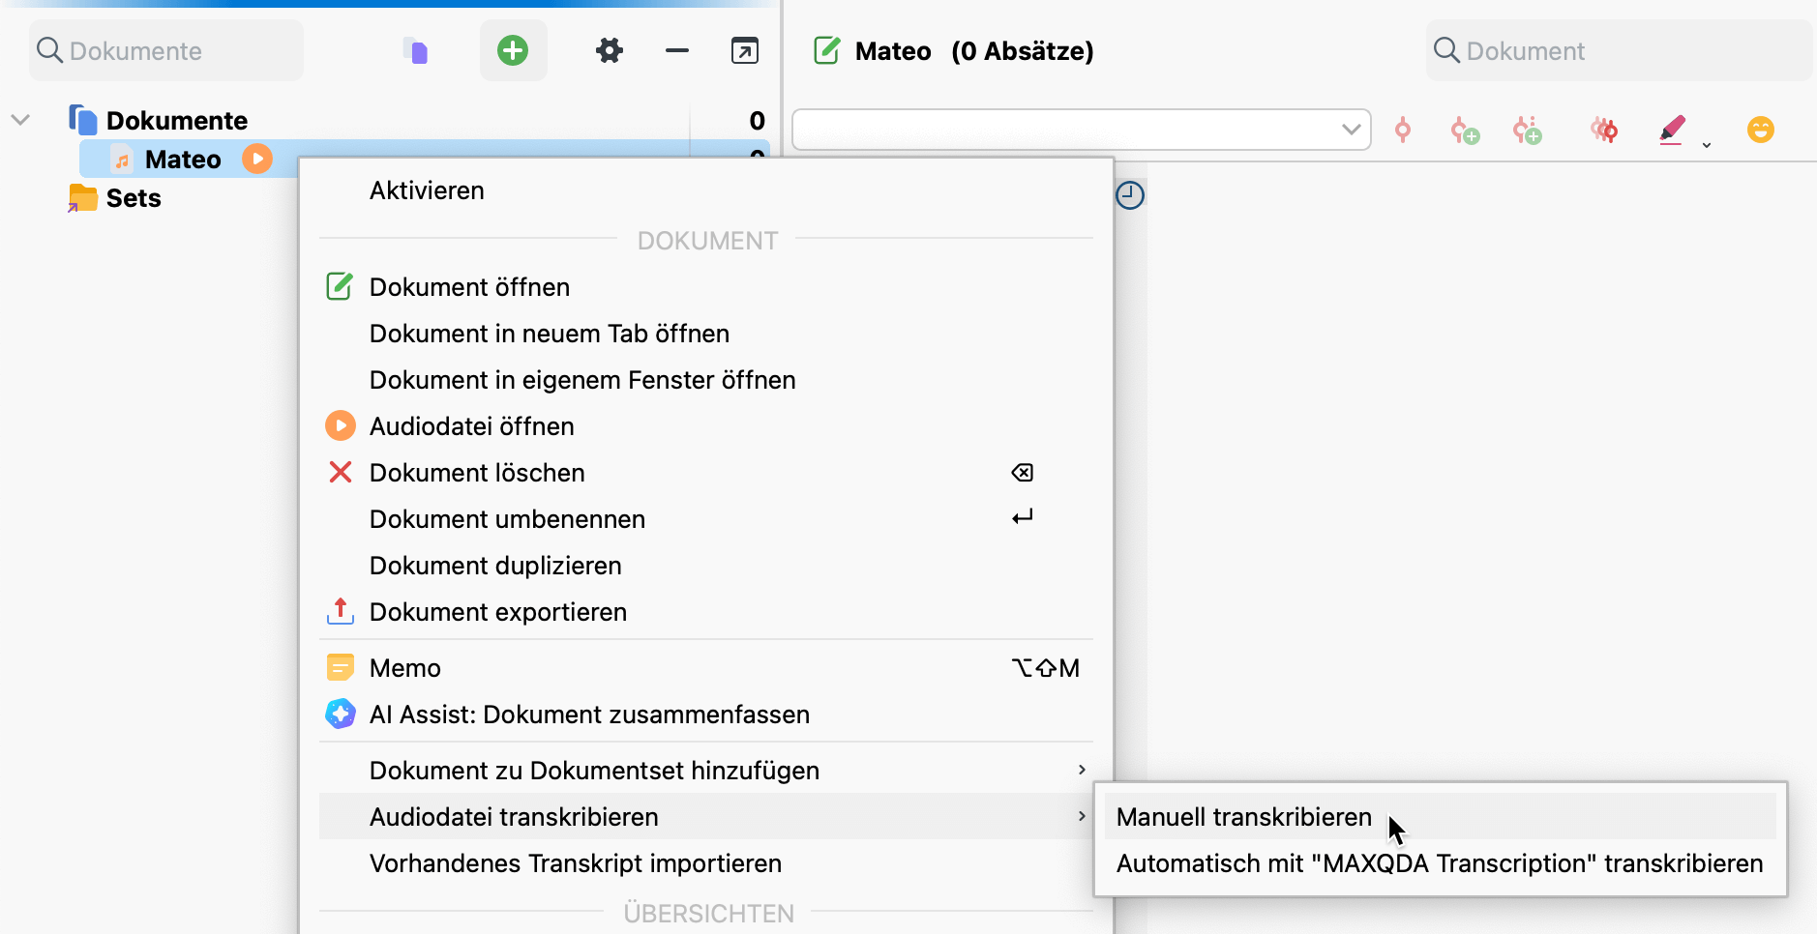1817x934 pixels.
Task: Click the code with new code icon
Action: [x=1465, y=131]
